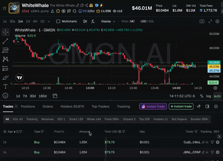Toggle log scale
Screen dimensions: 223x161
[209, 96]
